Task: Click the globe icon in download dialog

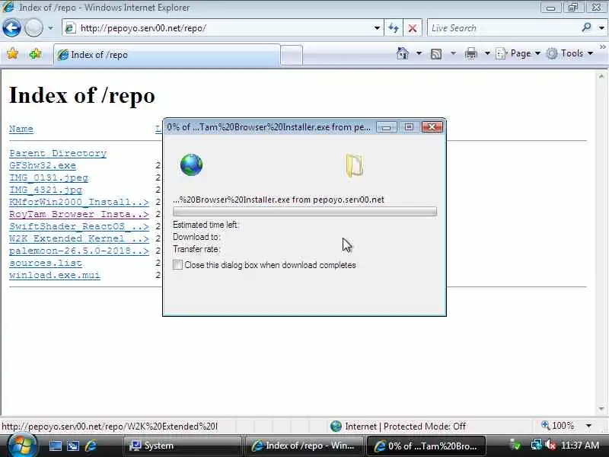Action: 192,165
